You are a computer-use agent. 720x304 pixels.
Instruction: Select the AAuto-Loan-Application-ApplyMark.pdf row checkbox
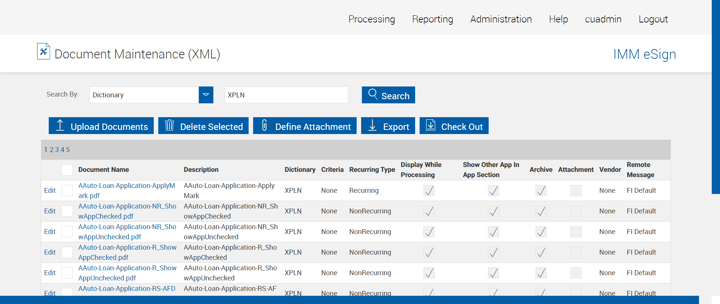(67, 191)
